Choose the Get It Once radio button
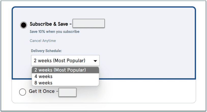Image resolution: width=207 pixels, height=112 pixels. 23,92
